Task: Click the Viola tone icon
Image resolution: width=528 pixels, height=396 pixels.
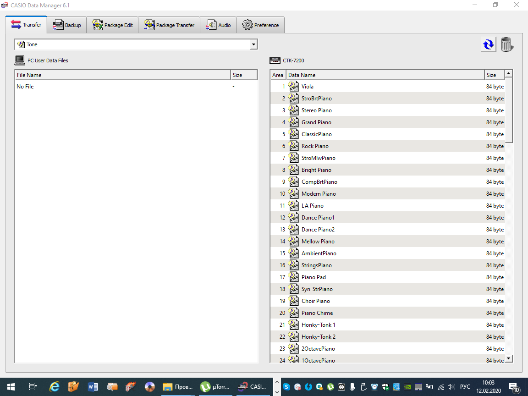Action: [x=293, y=86]
